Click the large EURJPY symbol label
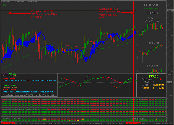This screenshot has height=125, width=174. pyautogui.click(x=152, y=13)
